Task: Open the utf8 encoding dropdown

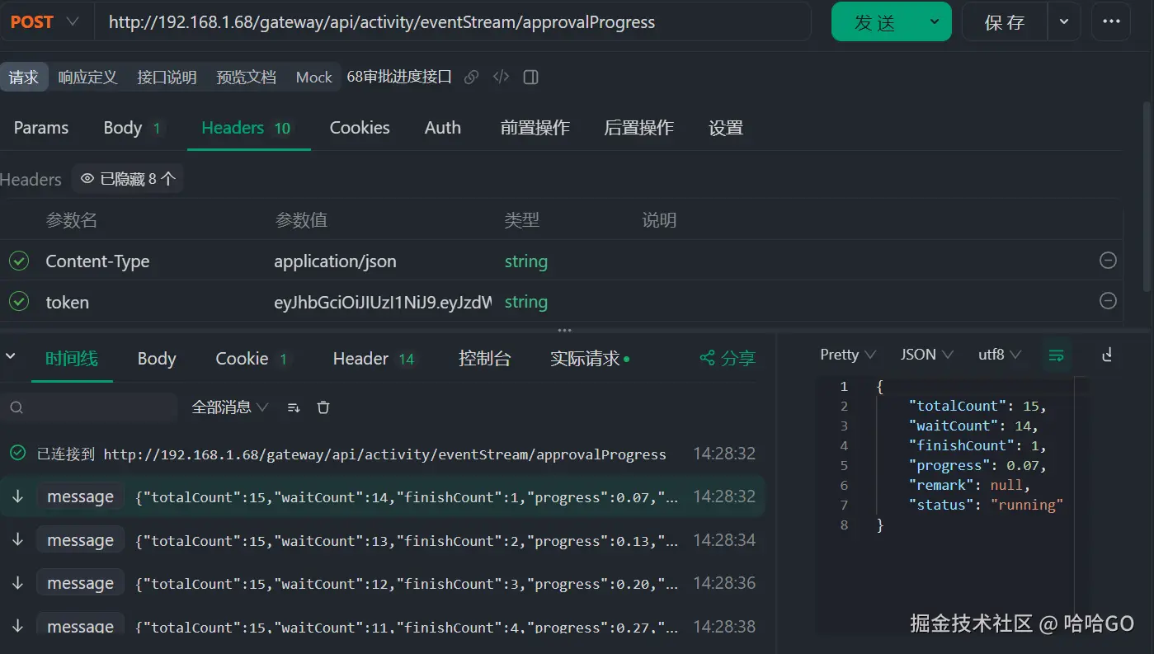Action: (1000, 355)
